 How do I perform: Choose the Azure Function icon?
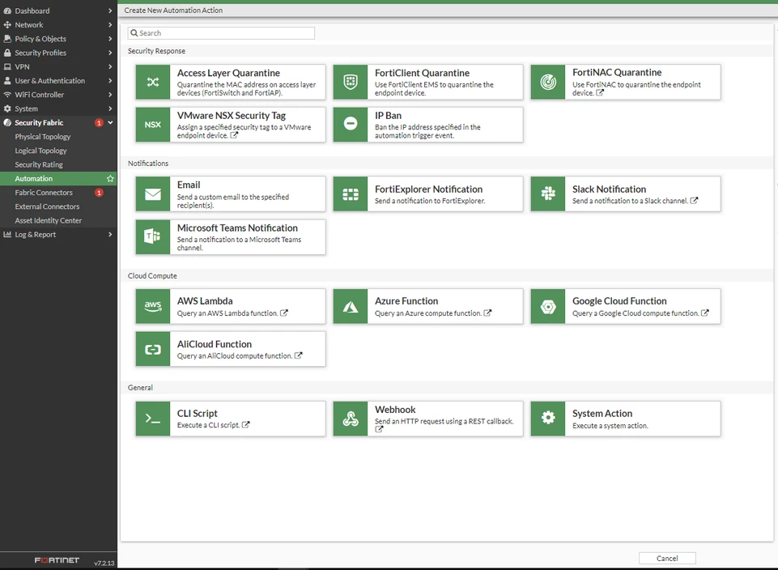351,306
